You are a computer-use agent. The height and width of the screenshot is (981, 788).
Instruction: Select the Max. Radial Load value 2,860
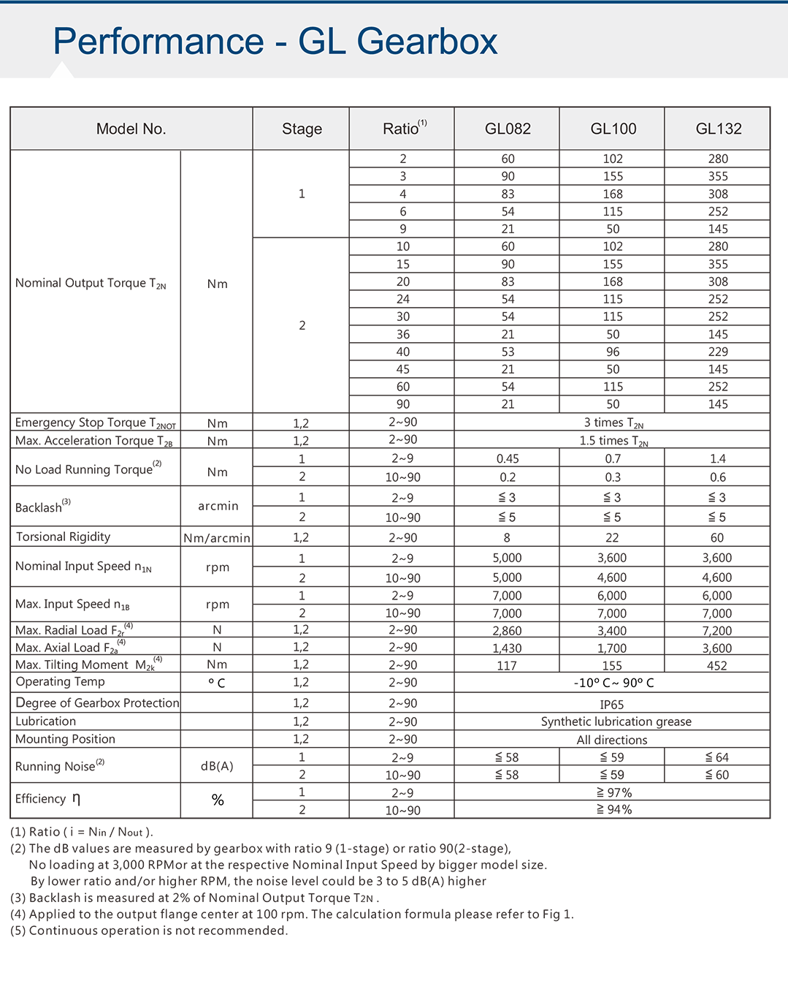pyautogui.click(x=507, y=629)
